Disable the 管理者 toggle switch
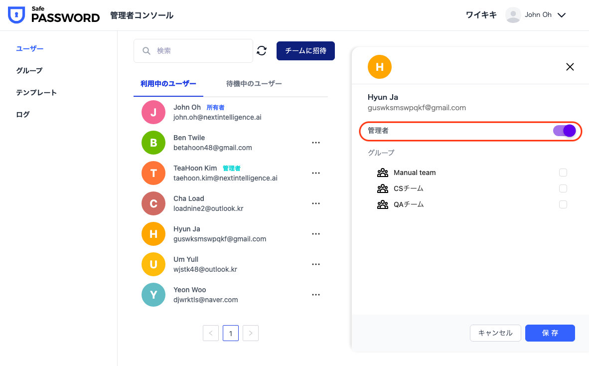The width and height of the screenshot is (589, 366). click(564, 131)
